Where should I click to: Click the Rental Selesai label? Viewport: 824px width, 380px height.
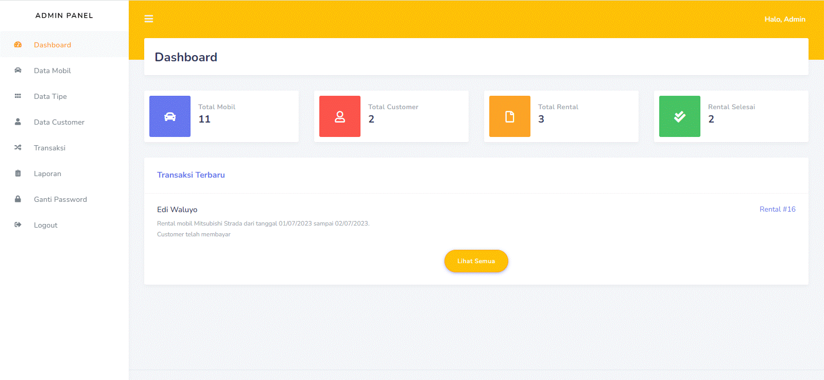[732, 107]
